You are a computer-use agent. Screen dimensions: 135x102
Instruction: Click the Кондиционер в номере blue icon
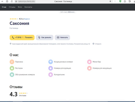click(51, 62)
